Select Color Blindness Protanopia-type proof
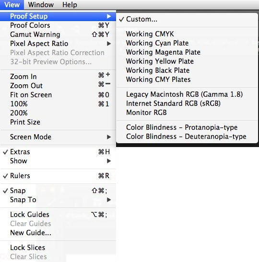 tap(187, 127)
